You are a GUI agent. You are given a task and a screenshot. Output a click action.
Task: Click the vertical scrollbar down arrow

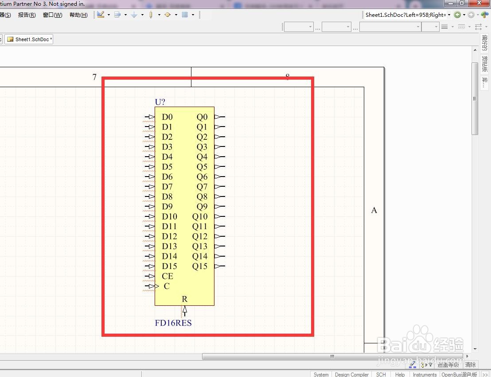point(475,349)
